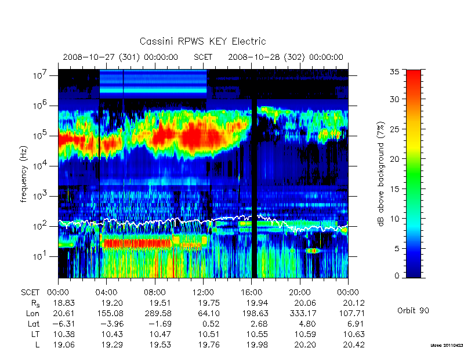Viewport: 464px width, 348px height.
Task: Click the title "Cassini RPWS KEY Electric"
Action: tap(202, 41)
